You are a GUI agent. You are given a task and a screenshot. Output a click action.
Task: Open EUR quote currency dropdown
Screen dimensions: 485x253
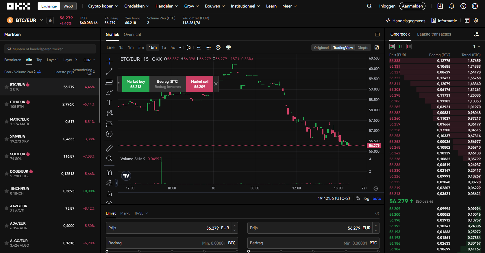[89, 60]
